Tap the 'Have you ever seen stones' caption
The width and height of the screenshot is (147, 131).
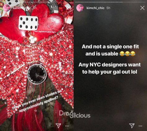(37, 101)
